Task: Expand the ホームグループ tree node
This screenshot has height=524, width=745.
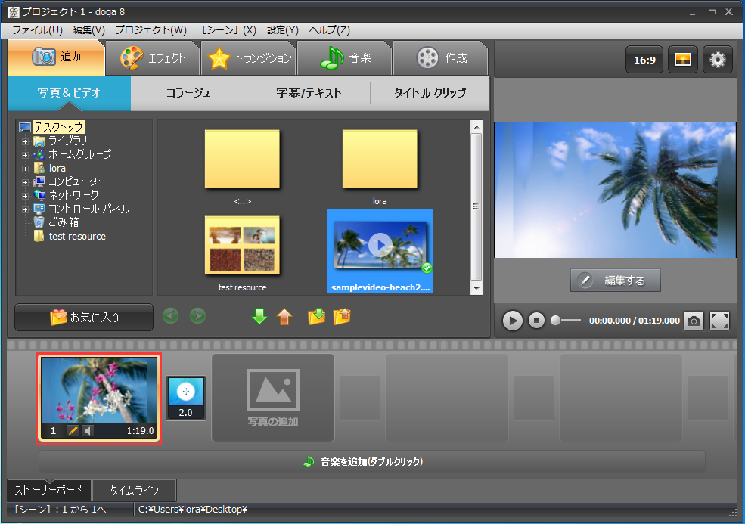Action: pyautogui.click(x=25, y=155)
